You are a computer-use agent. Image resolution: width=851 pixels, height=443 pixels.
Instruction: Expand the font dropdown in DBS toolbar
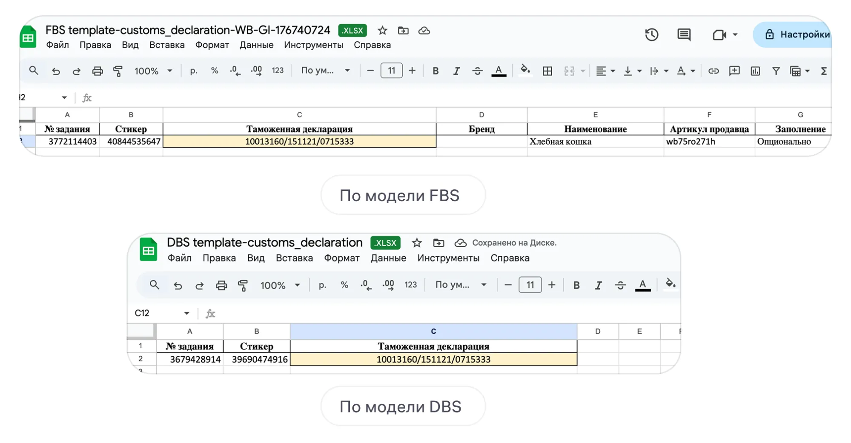(x=461, y=285)
